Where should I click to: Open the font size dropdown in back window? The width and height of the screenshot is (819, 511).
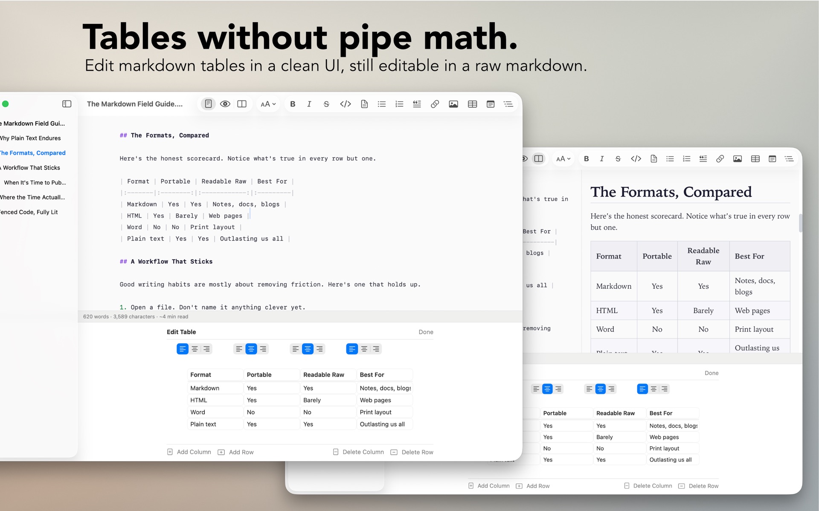click(x=563, y=159)
